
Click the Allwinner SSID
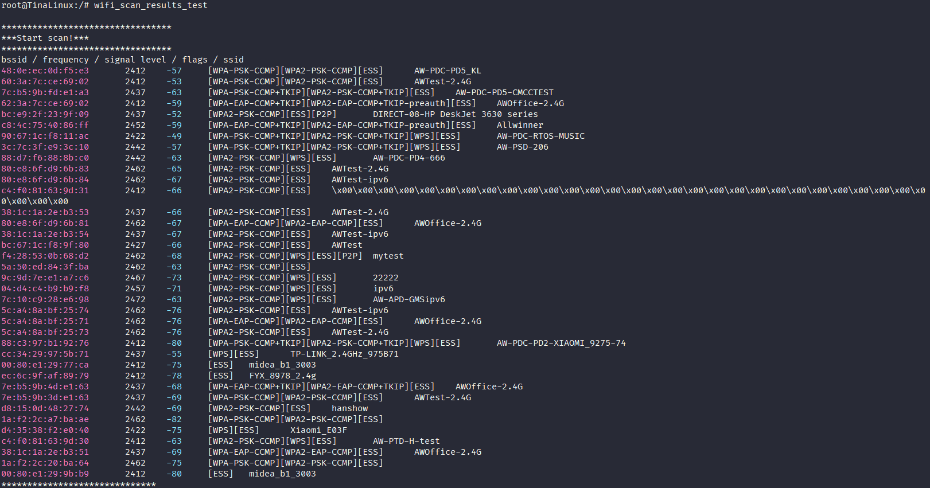coord(520,125)
